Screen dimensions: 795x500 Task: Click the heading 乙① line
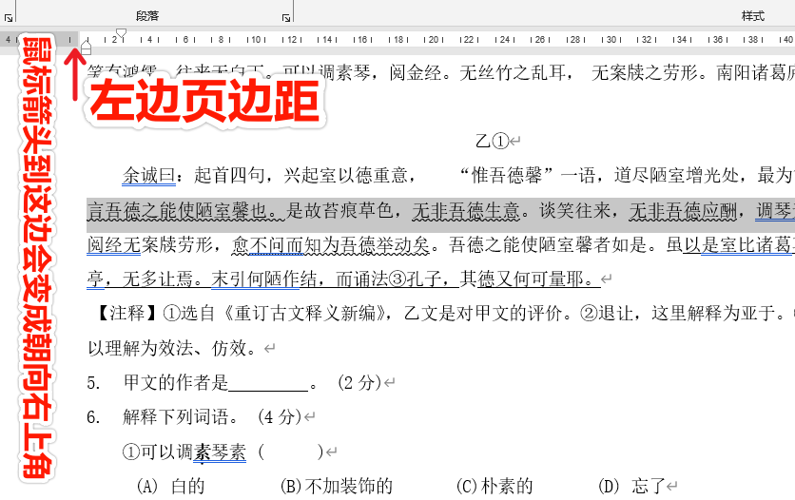pos(497,141)
